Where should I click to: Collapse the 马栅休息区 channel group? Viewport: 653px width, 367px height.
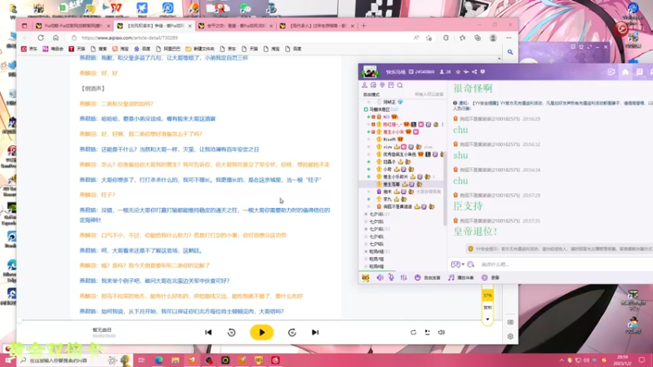click(366, 109)
